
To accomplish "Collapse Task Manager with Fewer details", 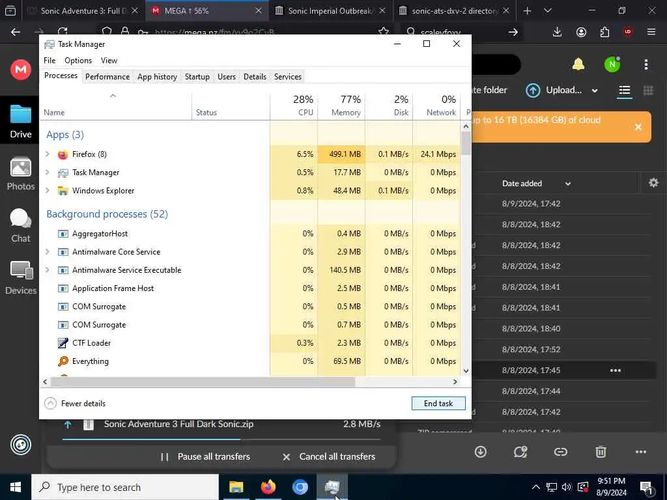I will point(75,403).
